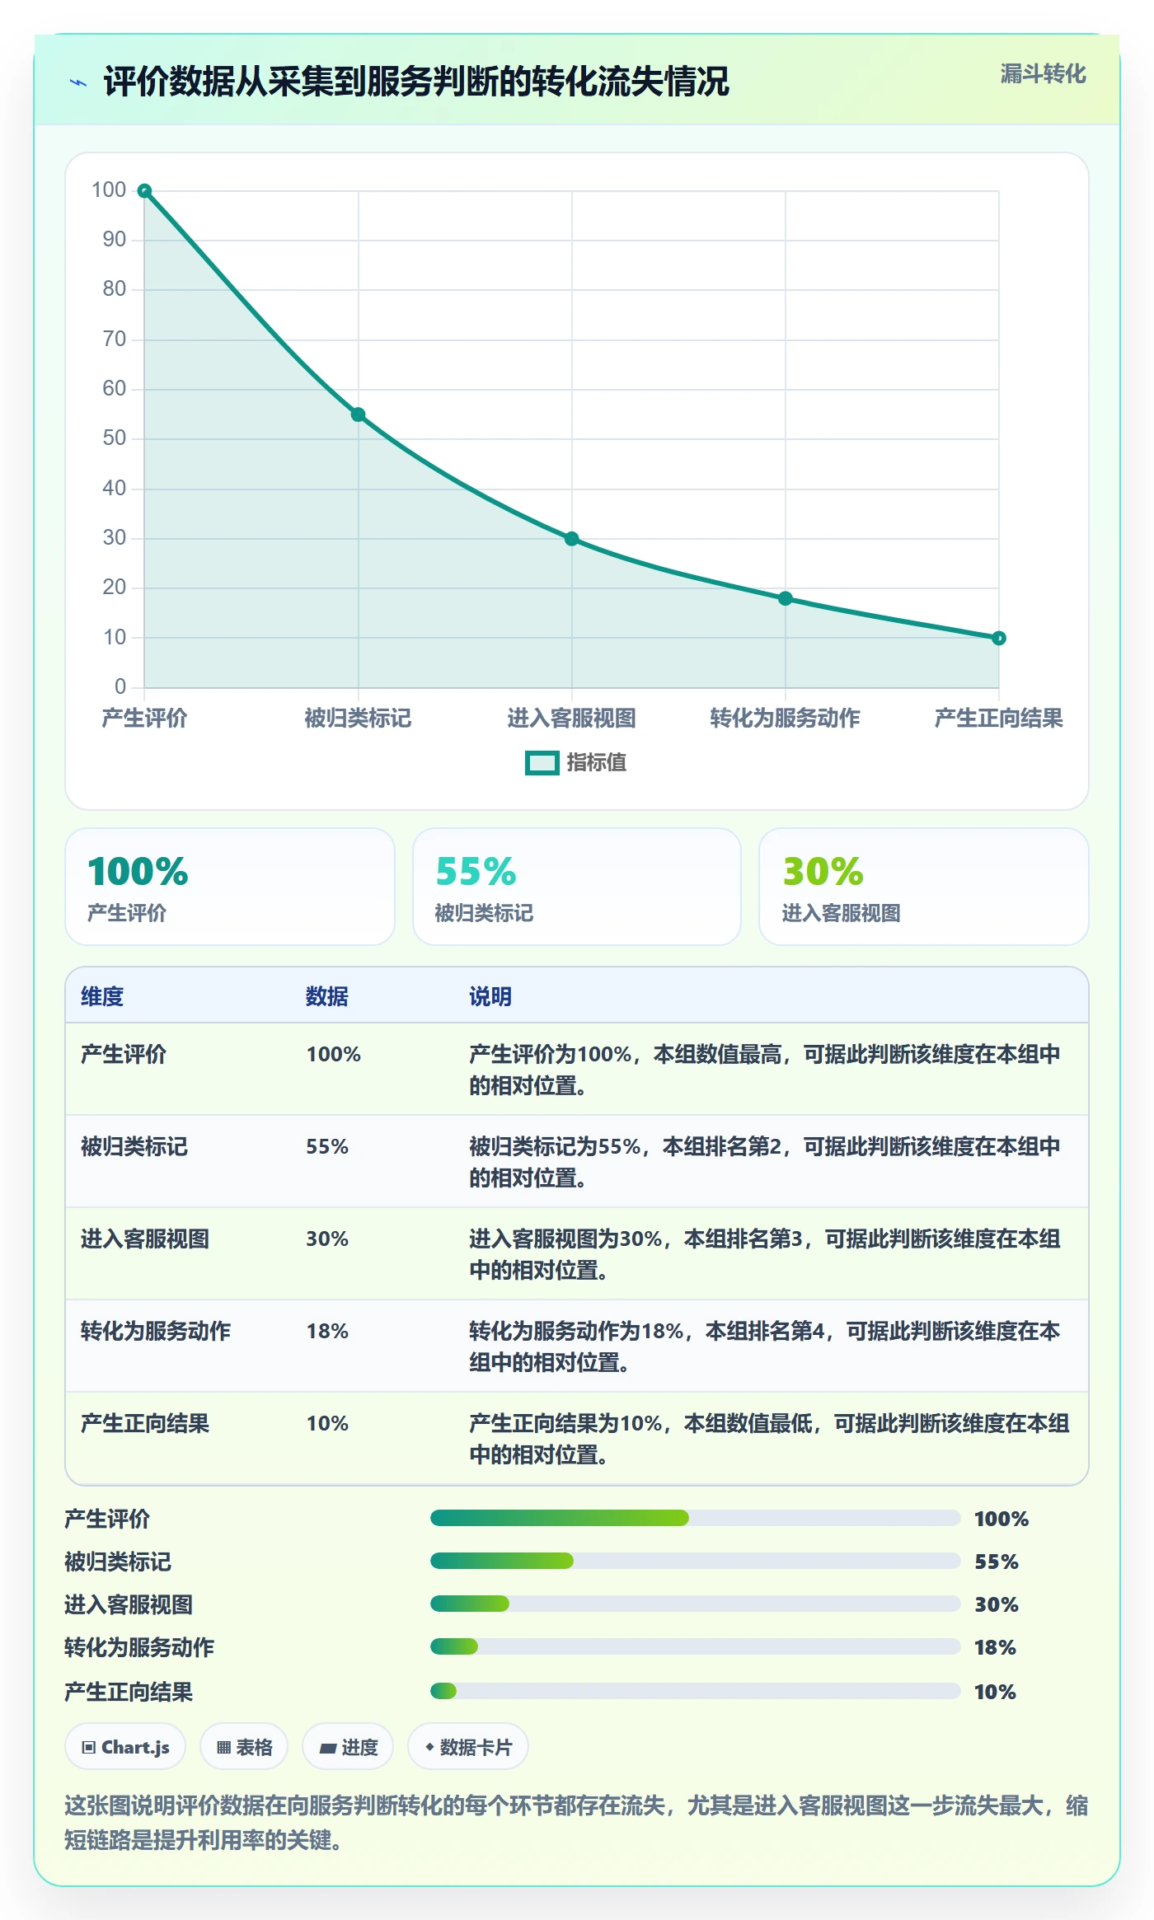Click the 被归类标记 progress bar
The image size is (1154, 1920).
[x=696, y=1561]
